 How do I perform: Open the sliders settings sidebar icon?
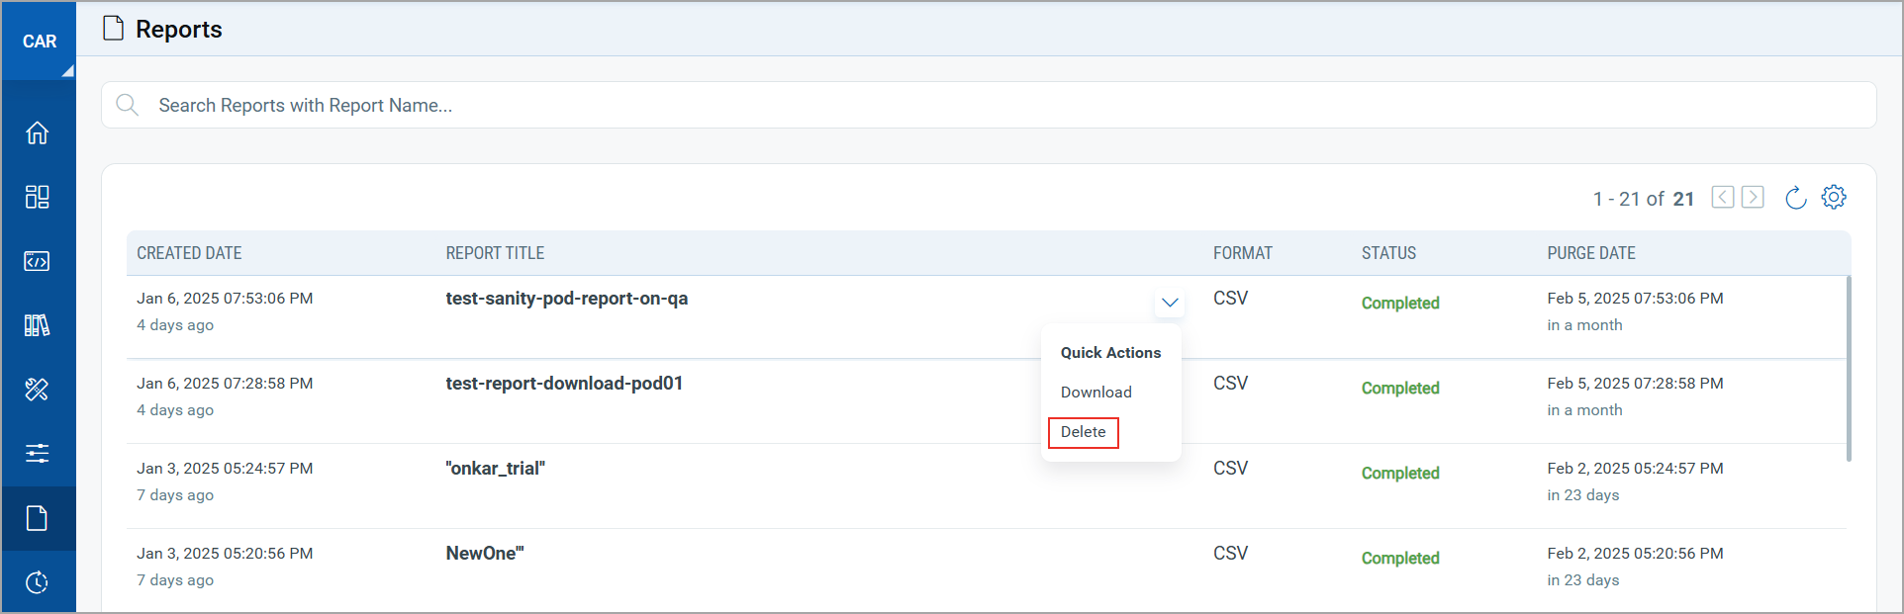(x=38, y=454)
